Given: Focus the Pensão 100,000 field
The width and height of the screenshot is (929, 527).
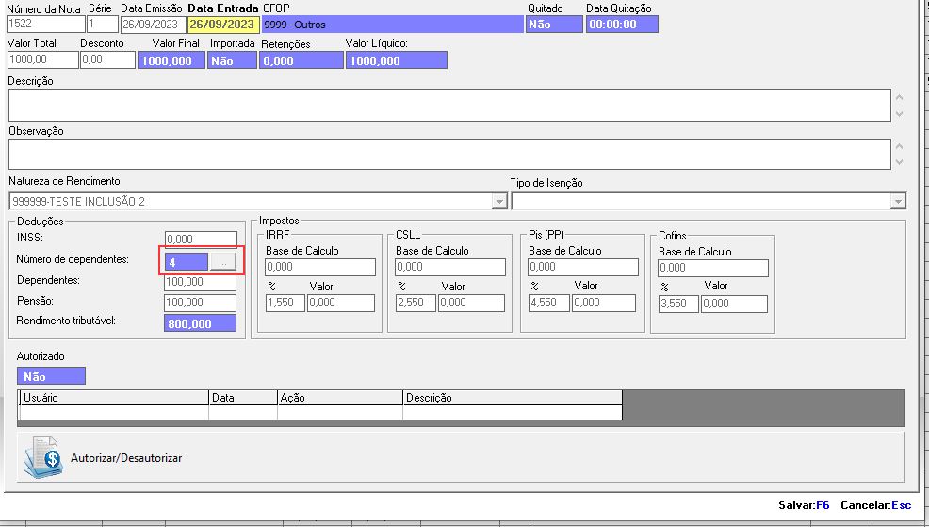Looking at the screenshot, I should tap(201, 303).
